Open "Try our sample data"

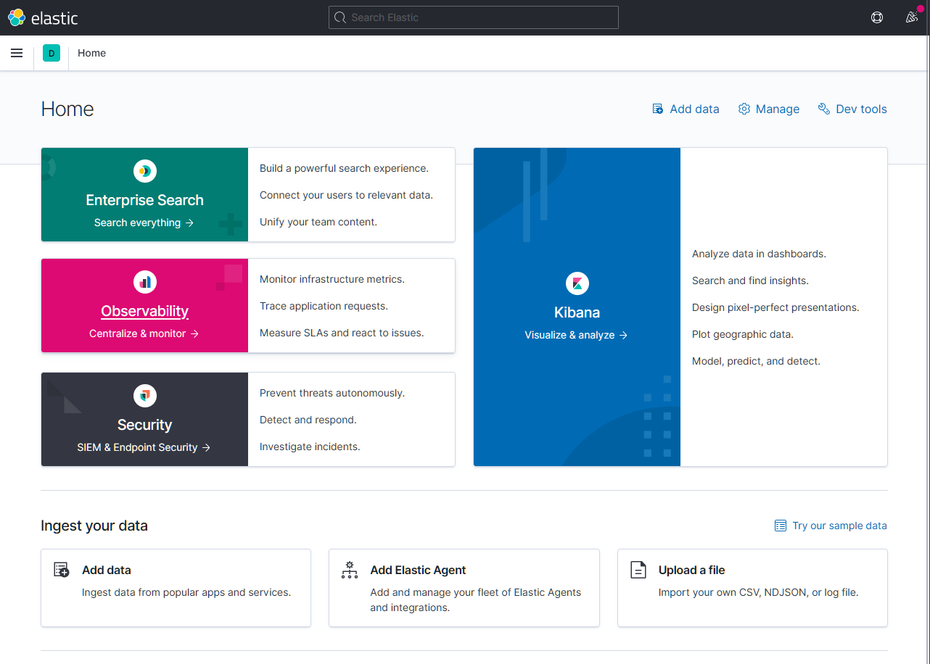click(838, 526)
